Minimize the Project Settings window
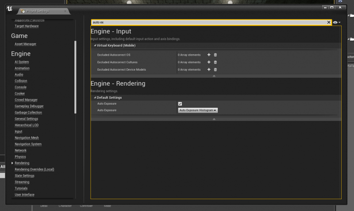The width and height of the screenshot is (354, 211). coord(325,8)
